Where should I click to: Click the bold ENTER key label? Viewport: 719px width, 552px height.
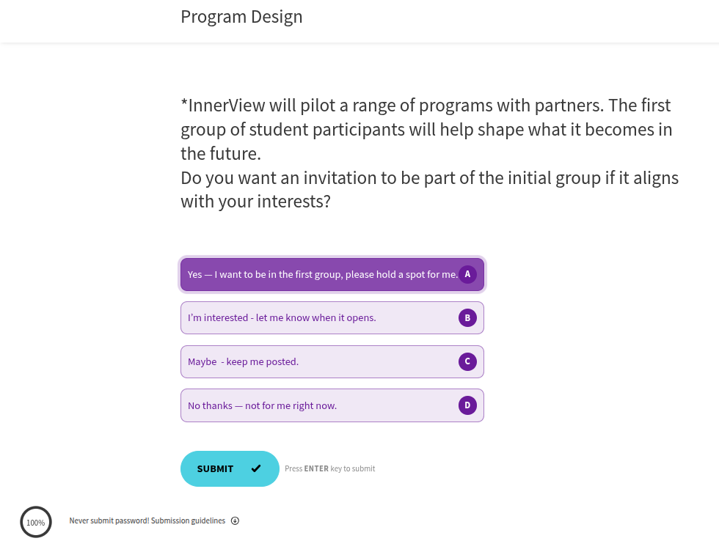(x=316, y=468)
